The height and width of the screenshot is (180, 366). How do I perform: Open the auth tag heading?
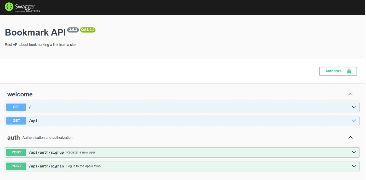coord(14,138)
